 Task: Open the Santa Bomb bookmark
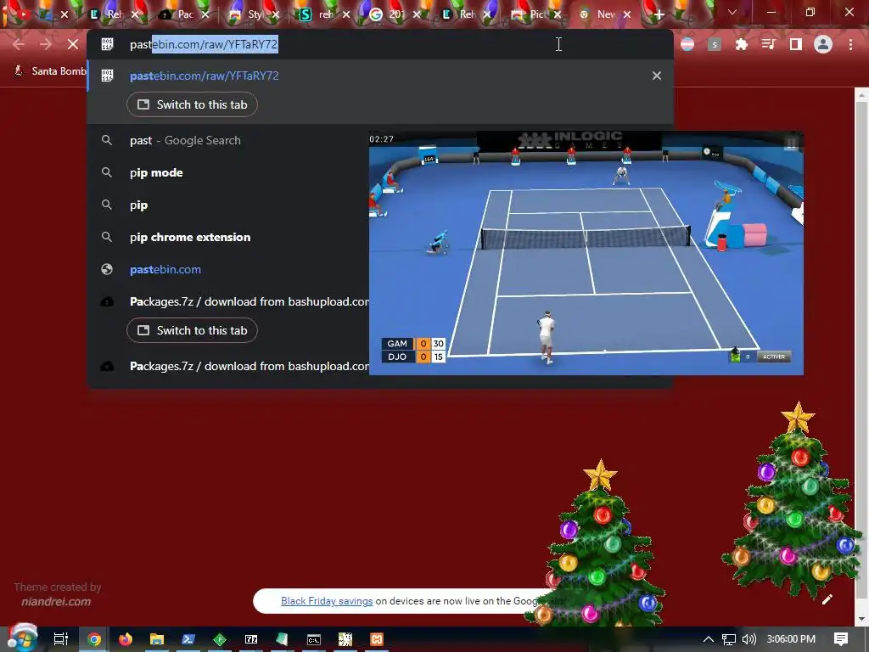(50, 71)
